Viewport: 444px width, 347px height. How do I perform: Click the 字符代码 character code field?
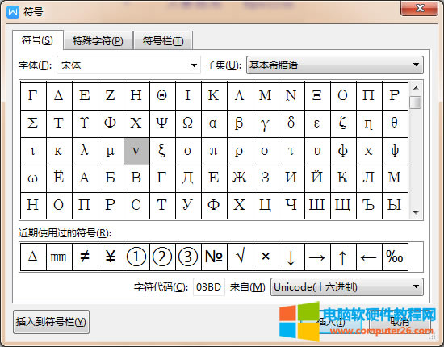click(x=209, y=287)
